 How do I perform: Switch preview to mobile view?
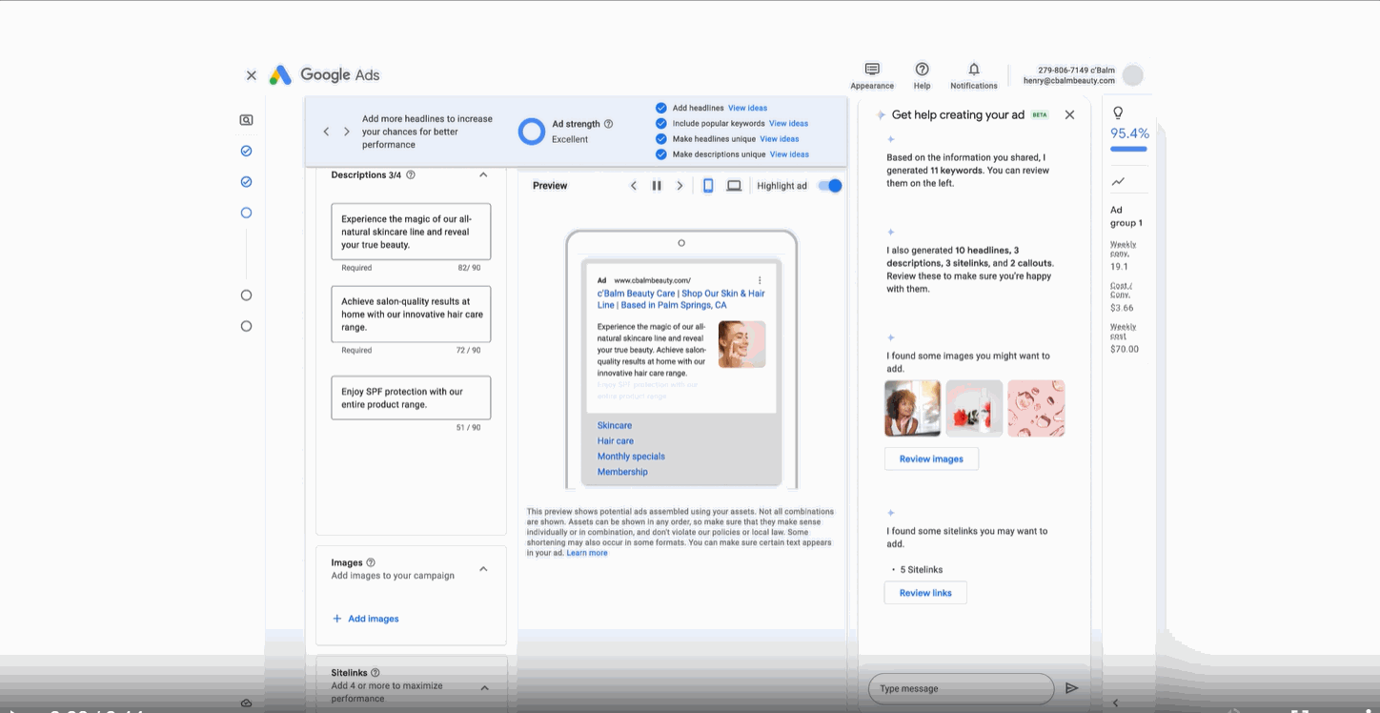[708, 186]
